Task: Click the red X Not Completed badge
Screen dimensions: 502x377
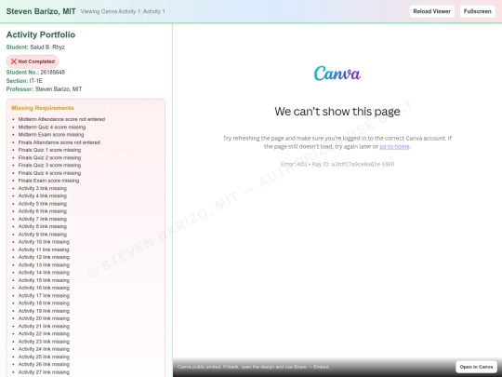Action: point(33,61)
